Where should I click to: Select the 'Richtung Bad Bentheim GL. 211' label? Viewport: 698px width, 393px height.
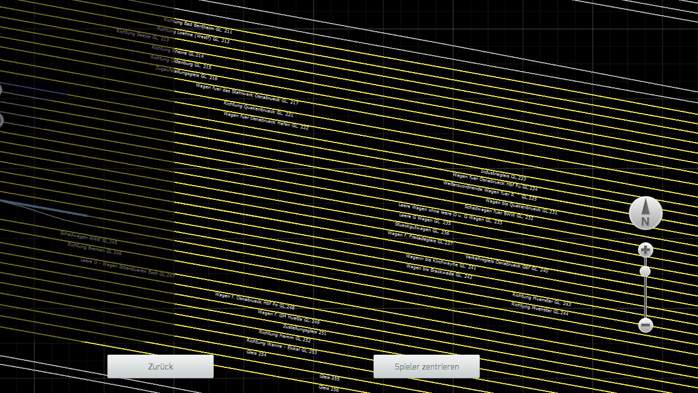pyautogui.click(x=198, y=26)
